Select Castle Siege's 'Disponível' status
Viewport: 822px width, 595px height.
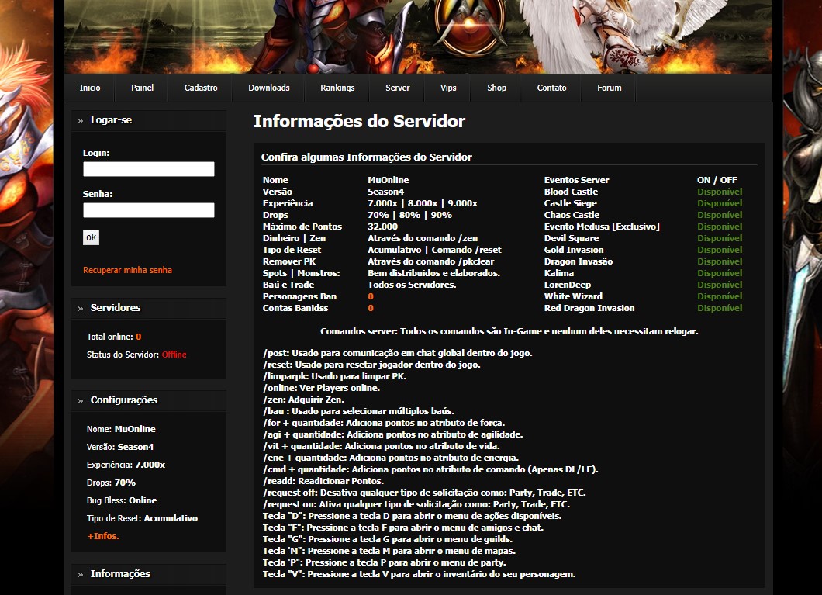point(720,203)
